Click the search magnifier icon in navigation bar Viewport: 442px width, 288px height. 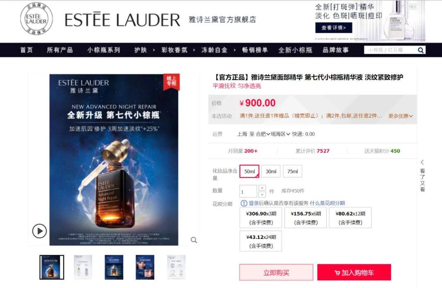click(421, 50)
